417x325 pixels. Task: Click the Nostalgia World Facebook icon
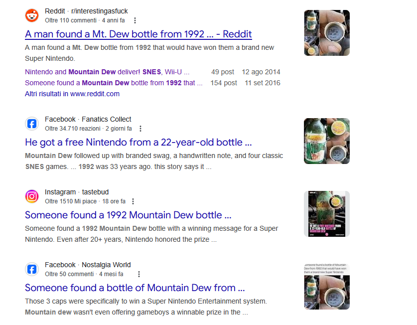coord(32,269)
